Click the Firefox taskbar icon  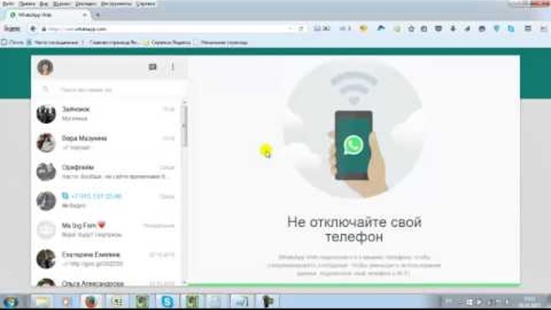(91, 302)
